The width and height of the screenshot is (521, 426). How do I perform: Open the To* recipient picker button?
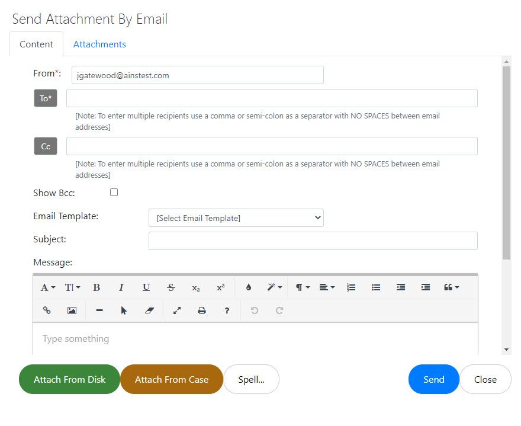click(46, 98)
